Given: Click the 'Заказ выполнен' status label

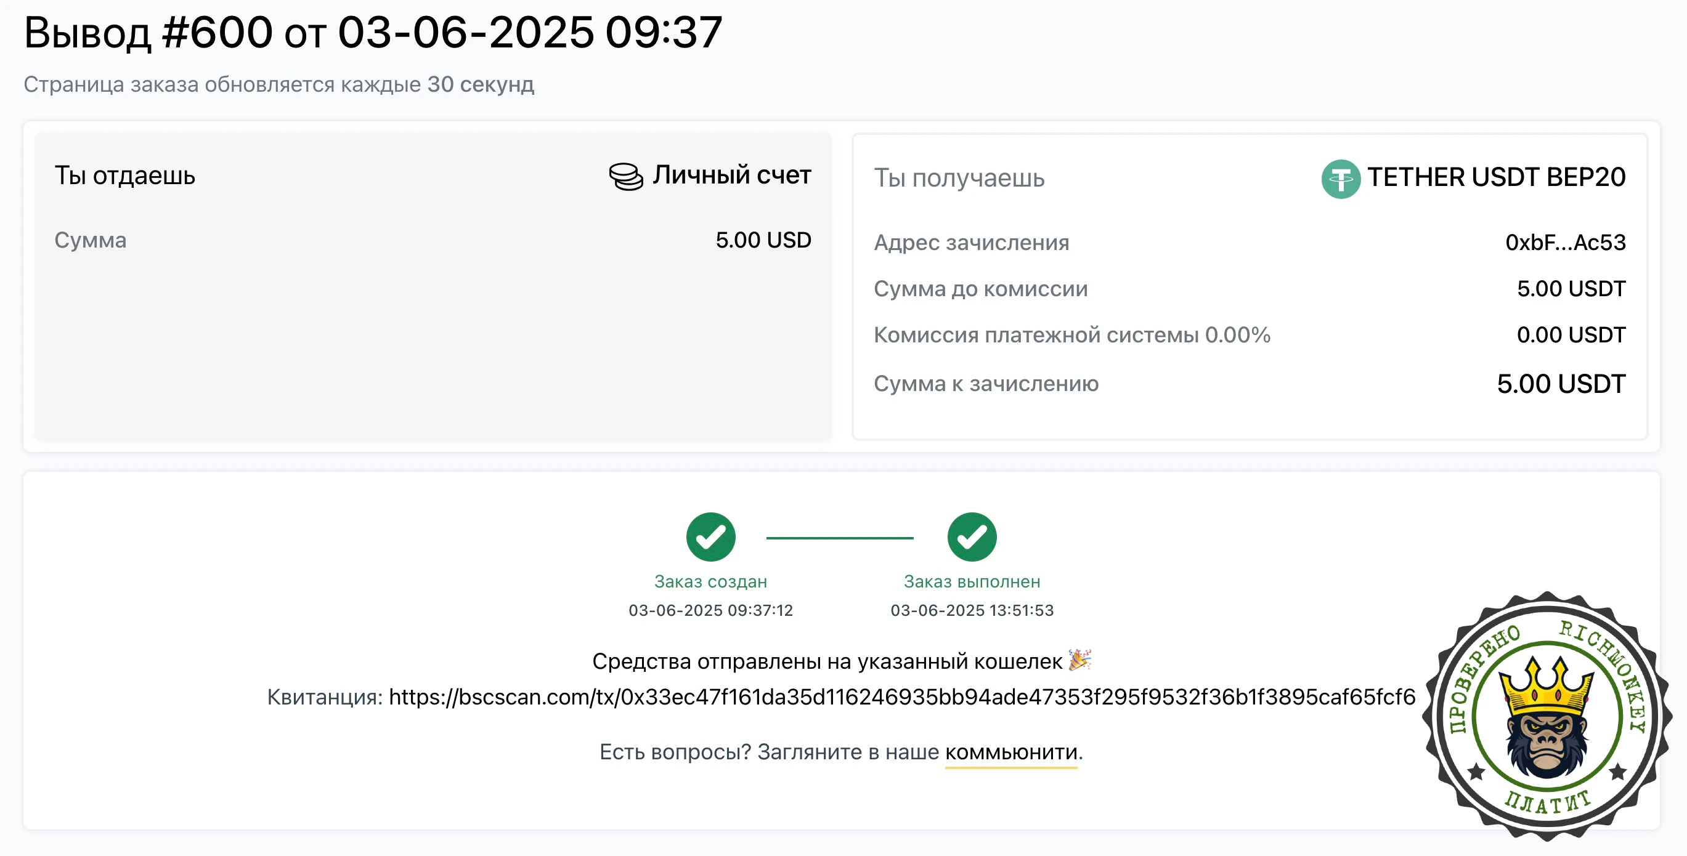Looking at the screenshot, I should (972, 581).
